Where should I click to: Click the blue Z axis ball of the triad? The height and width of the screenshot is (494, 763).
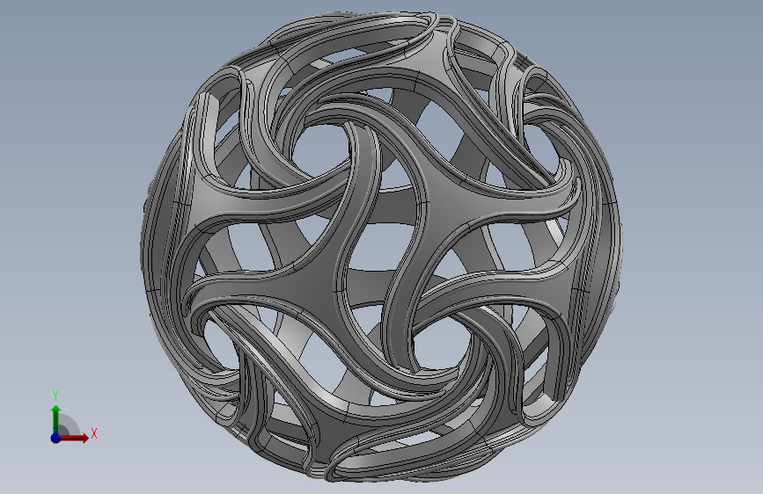point(55,438)
